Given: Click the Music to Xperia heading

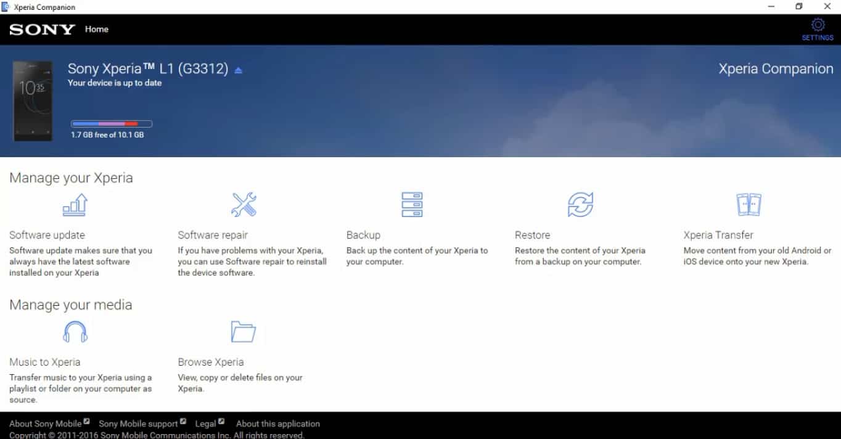Looking at the screenshot, I should click(x=44, y=362).
